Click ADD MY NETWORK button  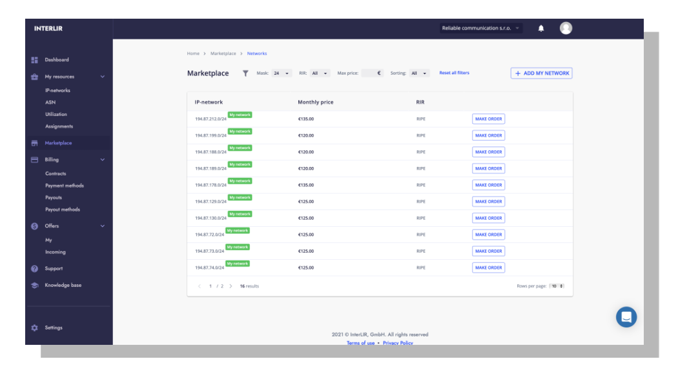point(541,73)
